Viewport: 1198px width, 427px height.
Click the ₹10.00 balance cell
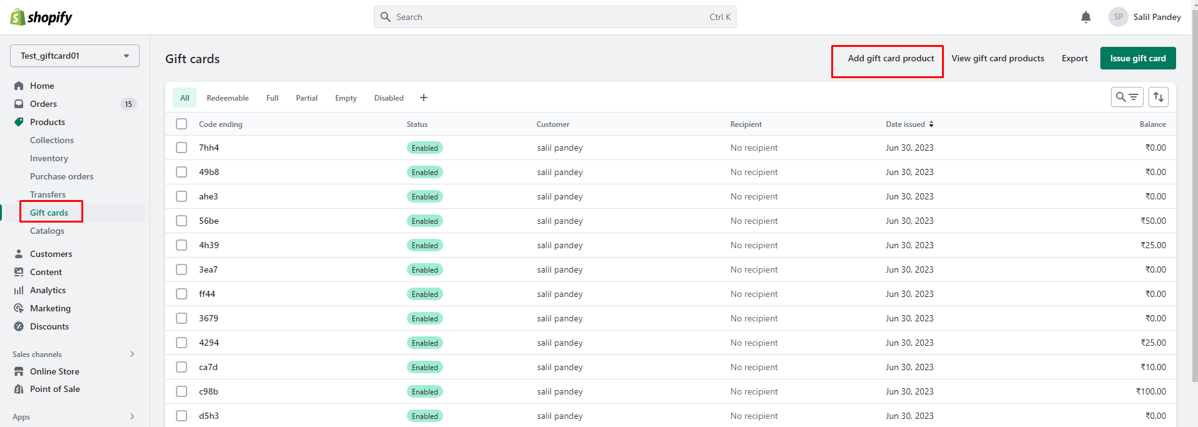pyautogui.click(x=1153, y=367)
